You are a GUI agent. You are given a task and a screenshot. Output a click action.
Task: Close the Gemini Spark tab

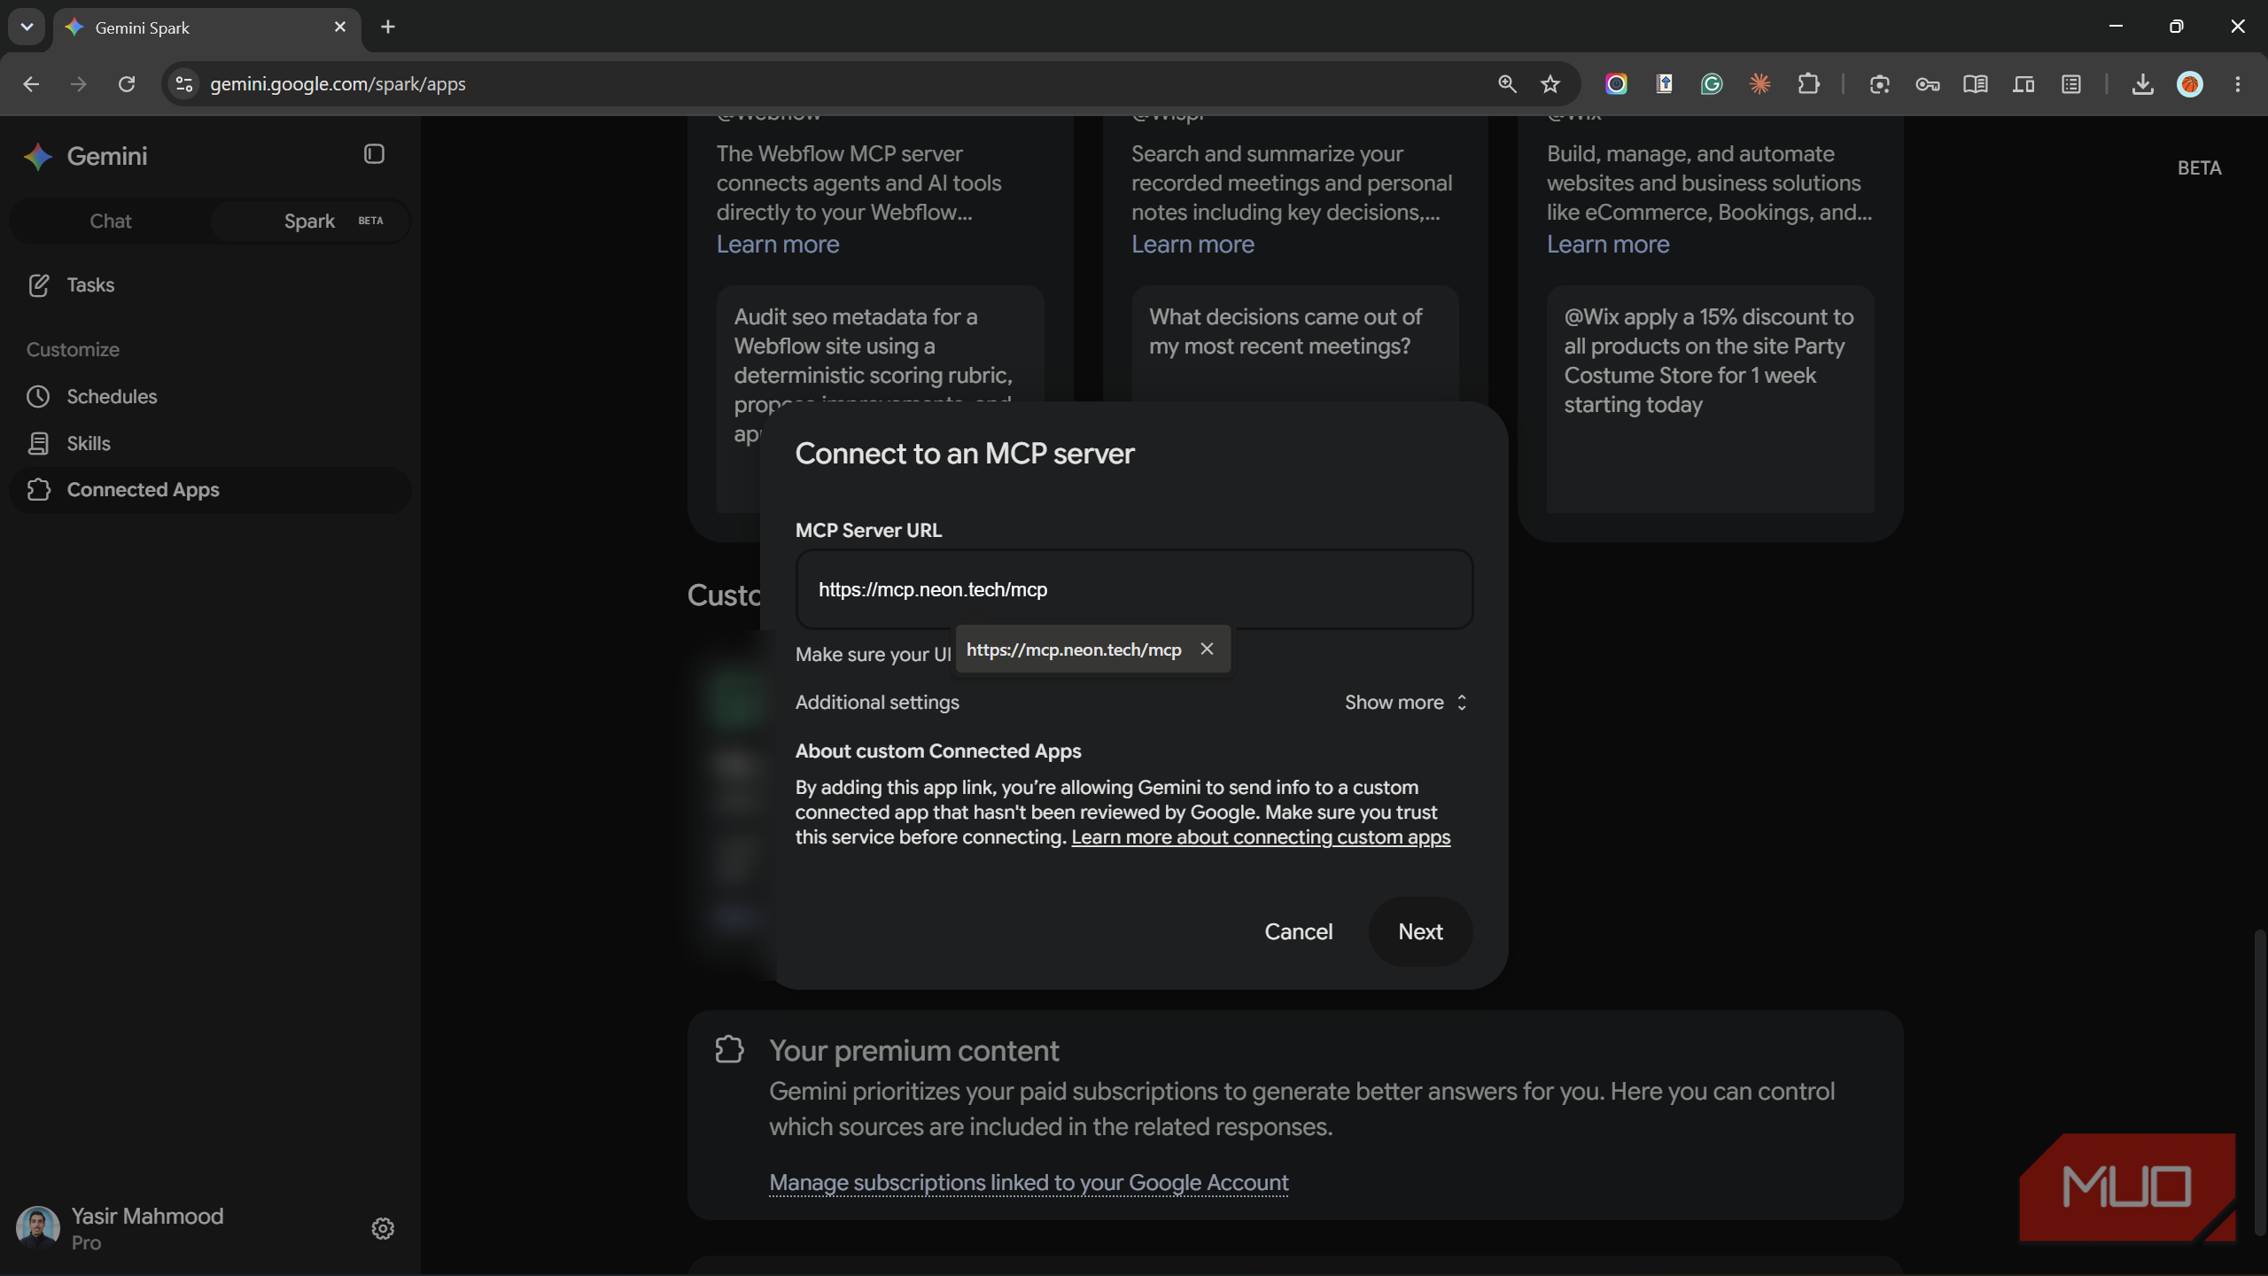[x=339, y=27]
